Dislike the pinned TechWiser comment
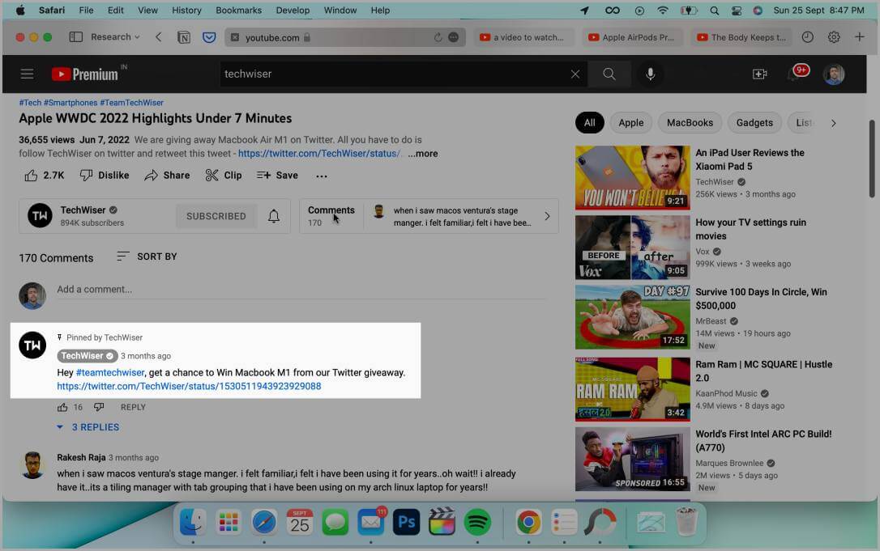The height and width of the screenshot is (551, 880). [99, 408]
